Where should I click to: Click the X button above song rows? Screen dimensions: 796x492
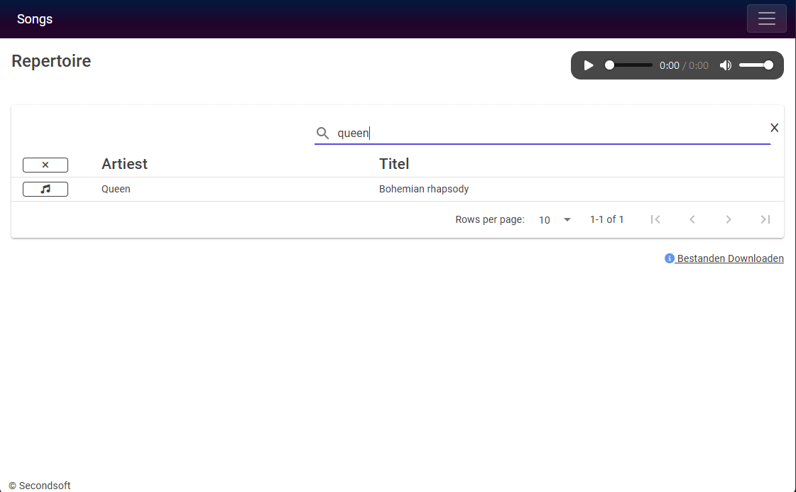pos(45,165)
